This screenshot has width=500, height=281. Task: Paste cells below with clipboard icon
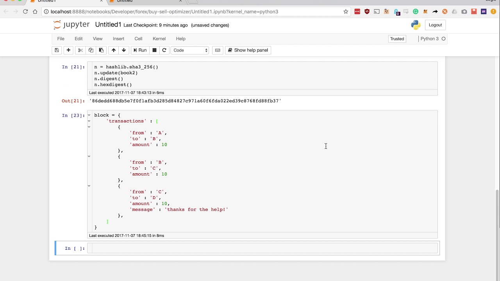tap(101, 50)
